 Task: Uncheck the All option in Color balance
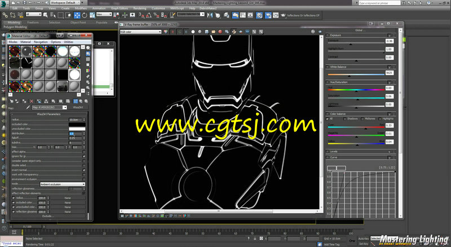pyautogui.click(x=328, y=118)
